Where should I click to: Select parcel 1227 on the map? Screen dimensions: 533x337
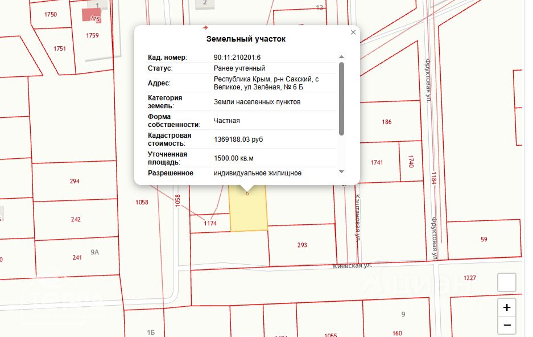click(469, 278)
